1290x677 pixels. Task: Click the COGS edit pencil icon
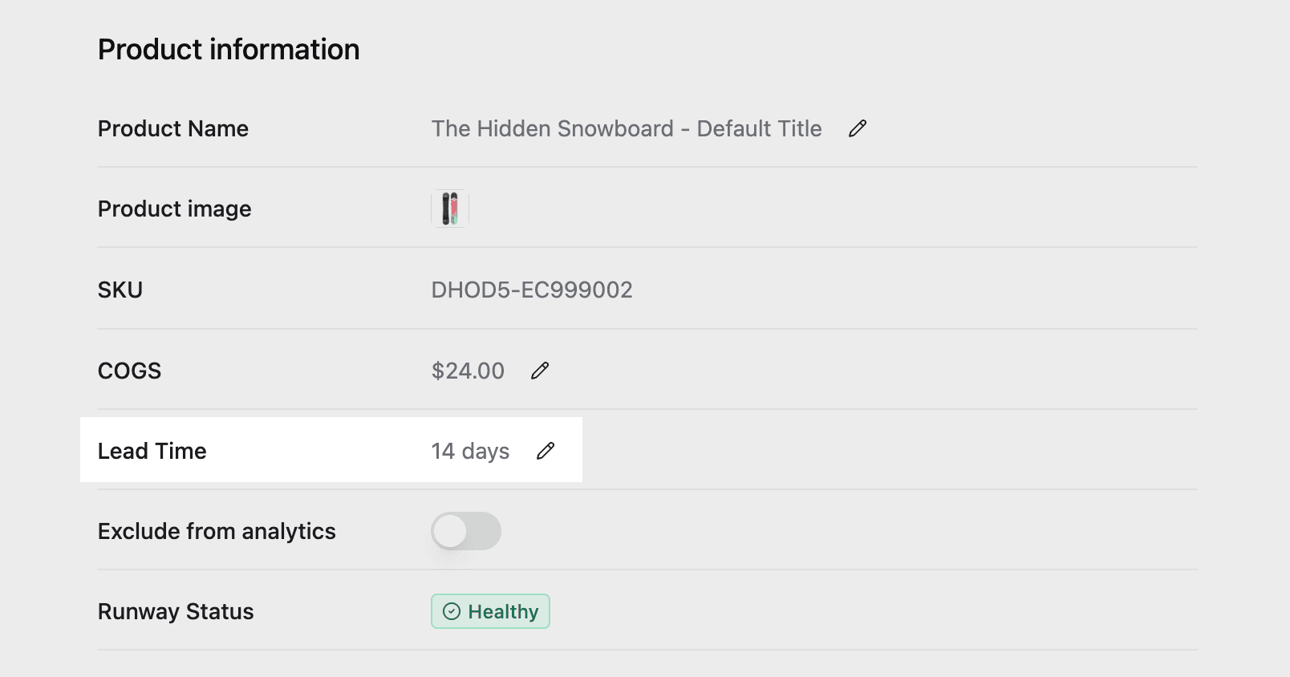point(540,371)
